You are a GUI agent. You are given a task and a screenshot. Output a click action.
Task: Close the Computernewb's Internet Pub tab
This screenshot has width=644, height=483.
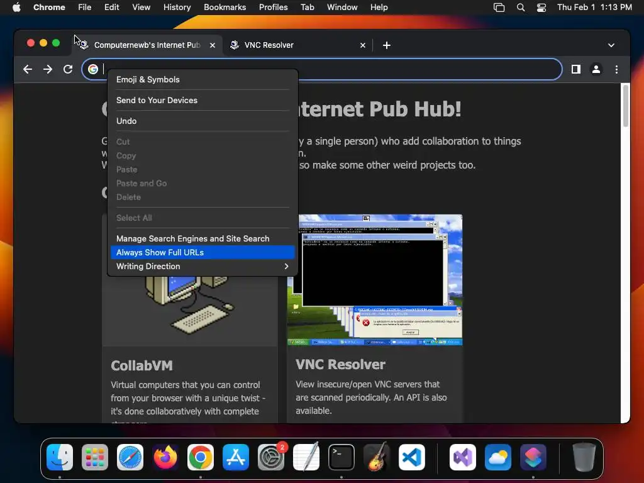213,45
